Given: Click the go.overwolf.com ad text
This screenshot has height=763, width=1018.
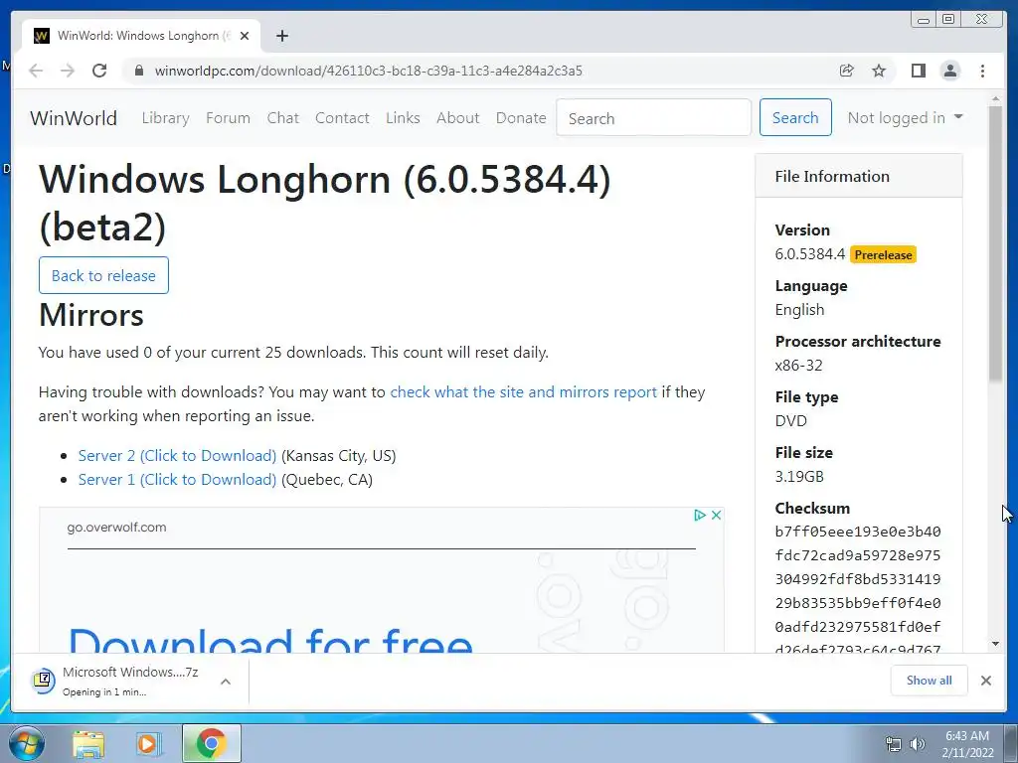Looking at the screenshot, I should [117, 528].
